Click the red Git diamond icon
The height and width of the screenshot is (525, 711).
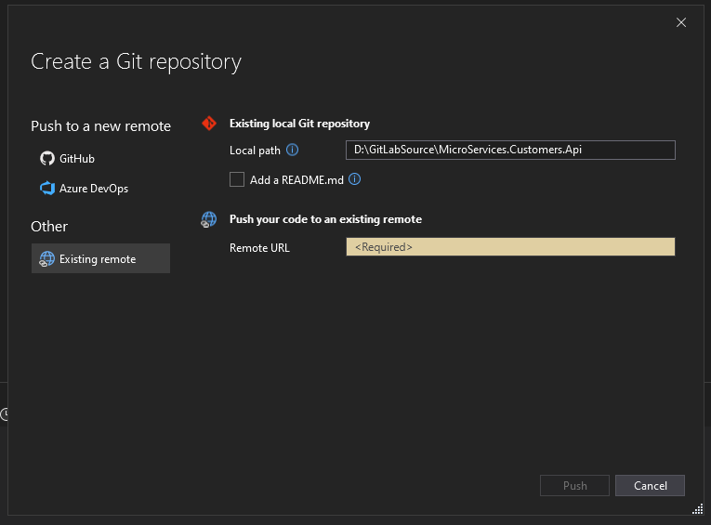209,124
